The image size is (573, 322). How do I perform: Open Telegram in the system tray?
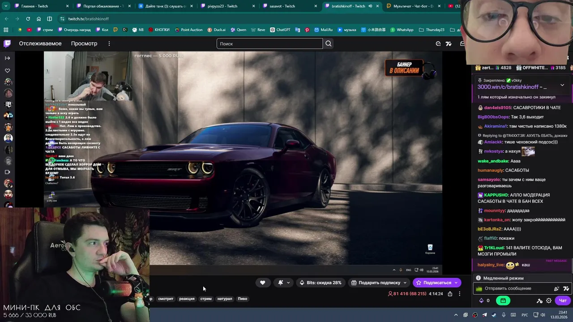coord(484,315)
